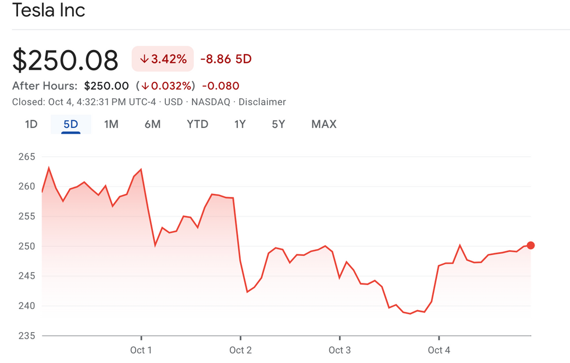570x363 pixels.
Task: Show the 5Y chart range
Action: click(x=279, y=124)
